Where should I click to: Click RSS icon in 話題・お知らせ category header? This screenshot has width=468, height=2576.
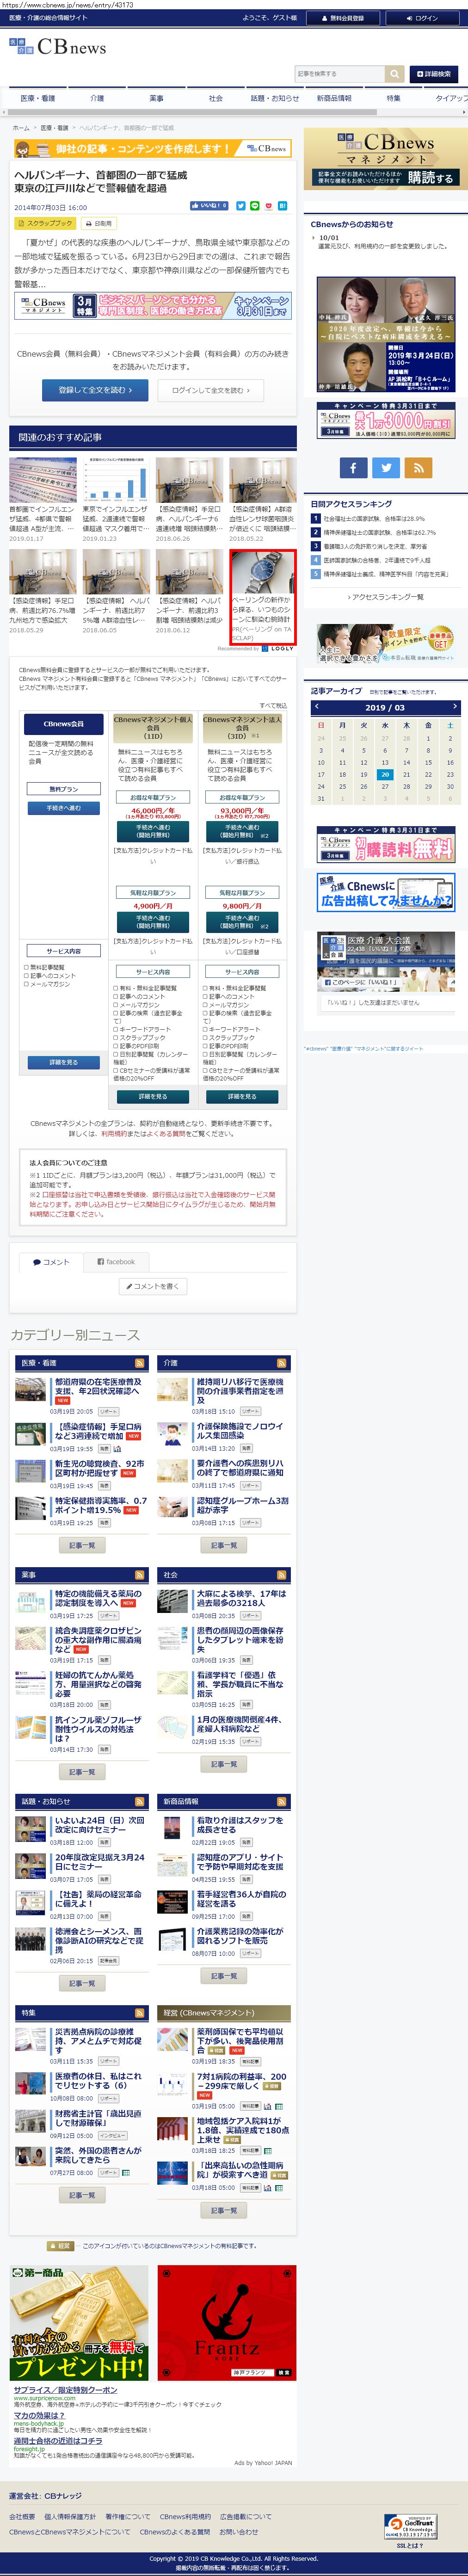click(x=140, y=1801)
